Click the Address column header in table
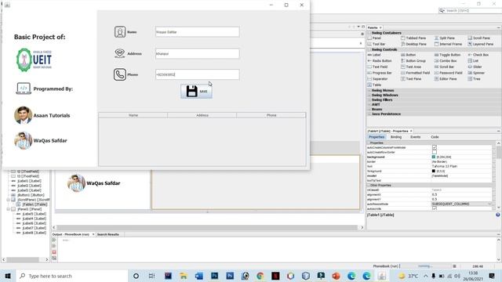 [202, 115]
